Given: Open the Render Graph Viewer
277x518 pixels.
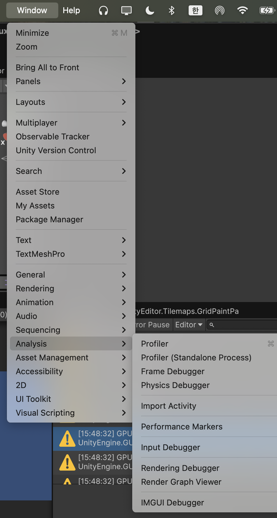Looking at the screenshot, I should 206,482.
